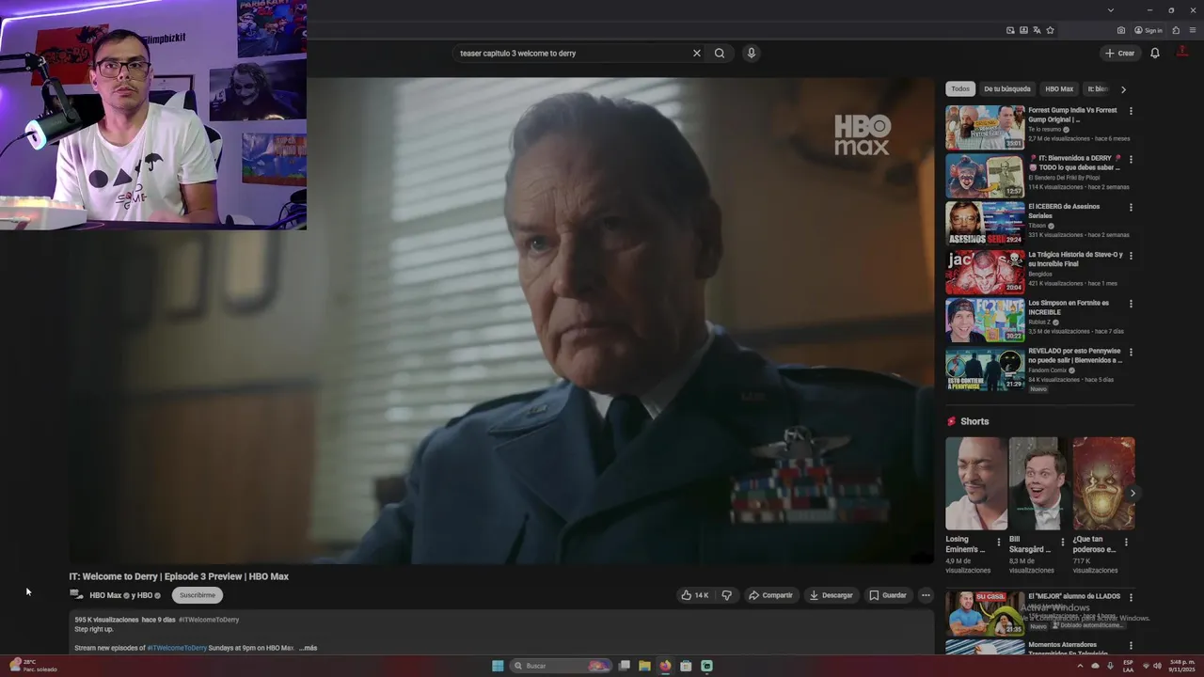1204x677 pixels.
Task: Open the browser extensions icon
Action: tap(1176, 30)
